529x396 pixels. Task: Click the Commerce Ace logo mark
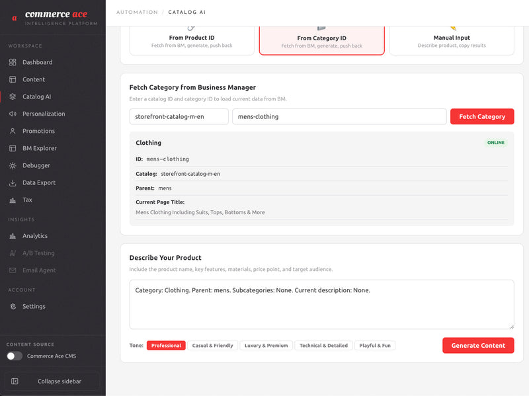tap(15, 19)
